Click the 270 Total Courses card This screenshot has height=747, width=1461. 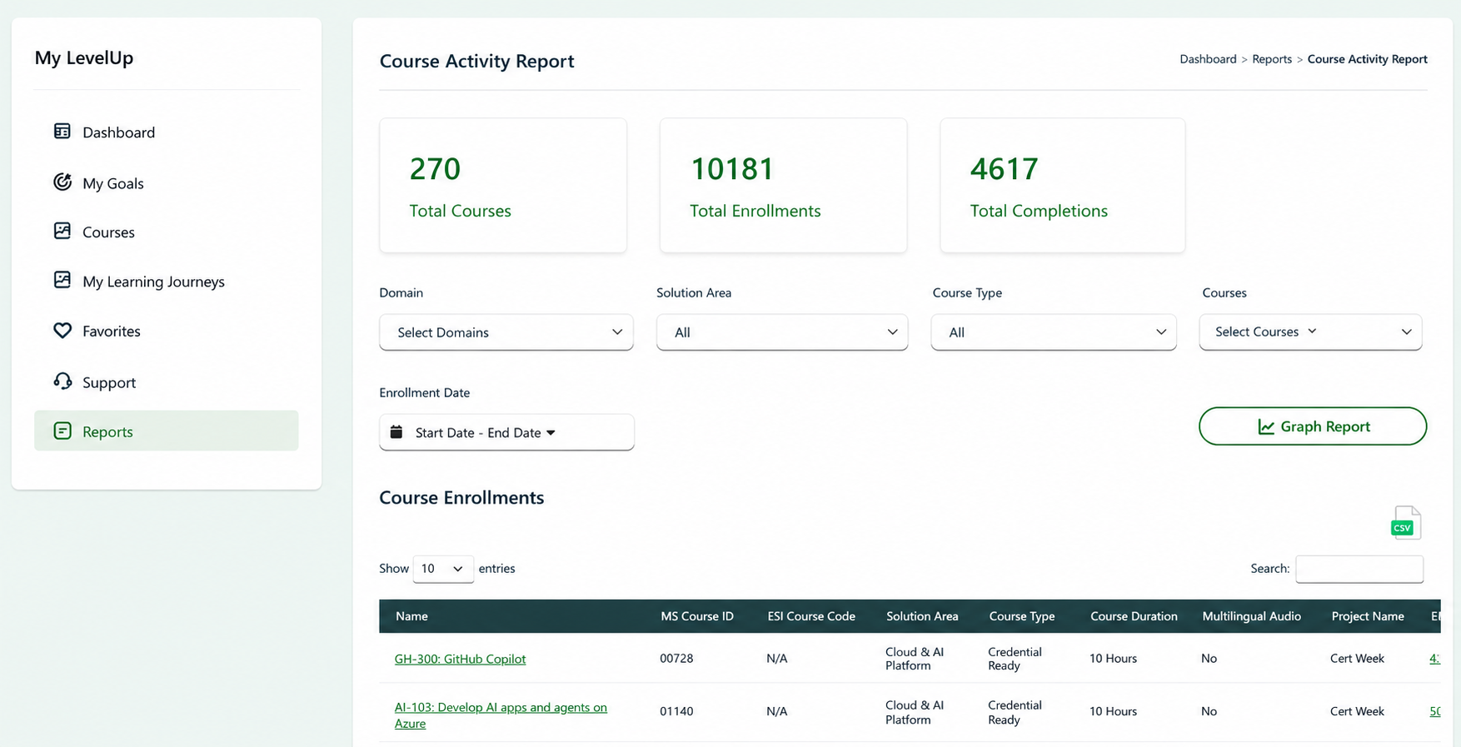click(x=503, y=185)
